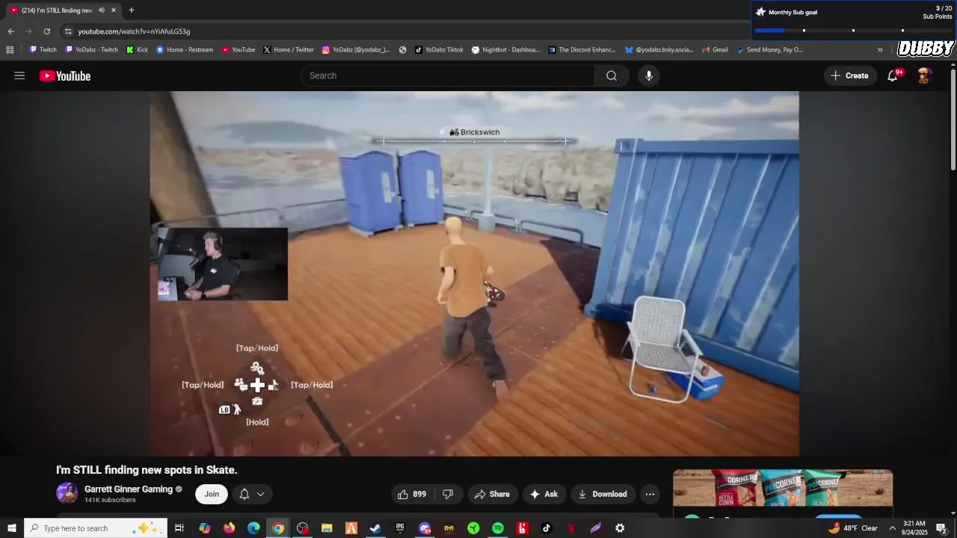
Task: Open Steam from the taskbar
Action: (x=375, y=528)
